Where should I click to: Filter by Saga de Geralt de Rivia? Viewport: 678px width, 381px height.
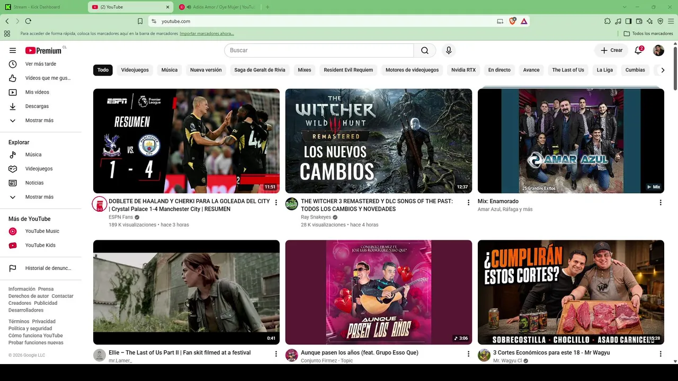[x=260, y=70]
